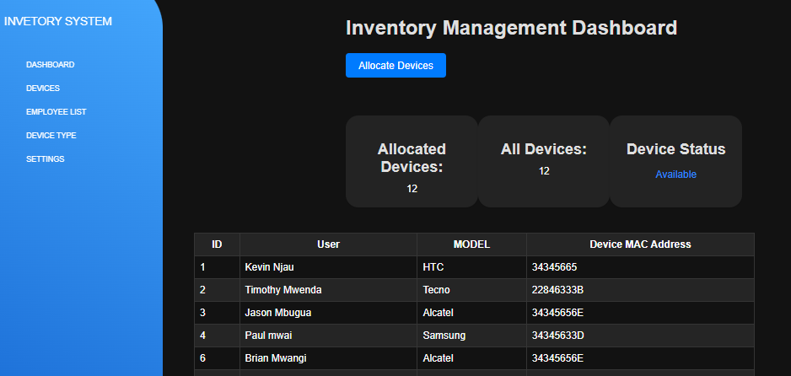Select the Brian Mwangi cell
Screen dimensions: 791x376
[x=328, y=357]
